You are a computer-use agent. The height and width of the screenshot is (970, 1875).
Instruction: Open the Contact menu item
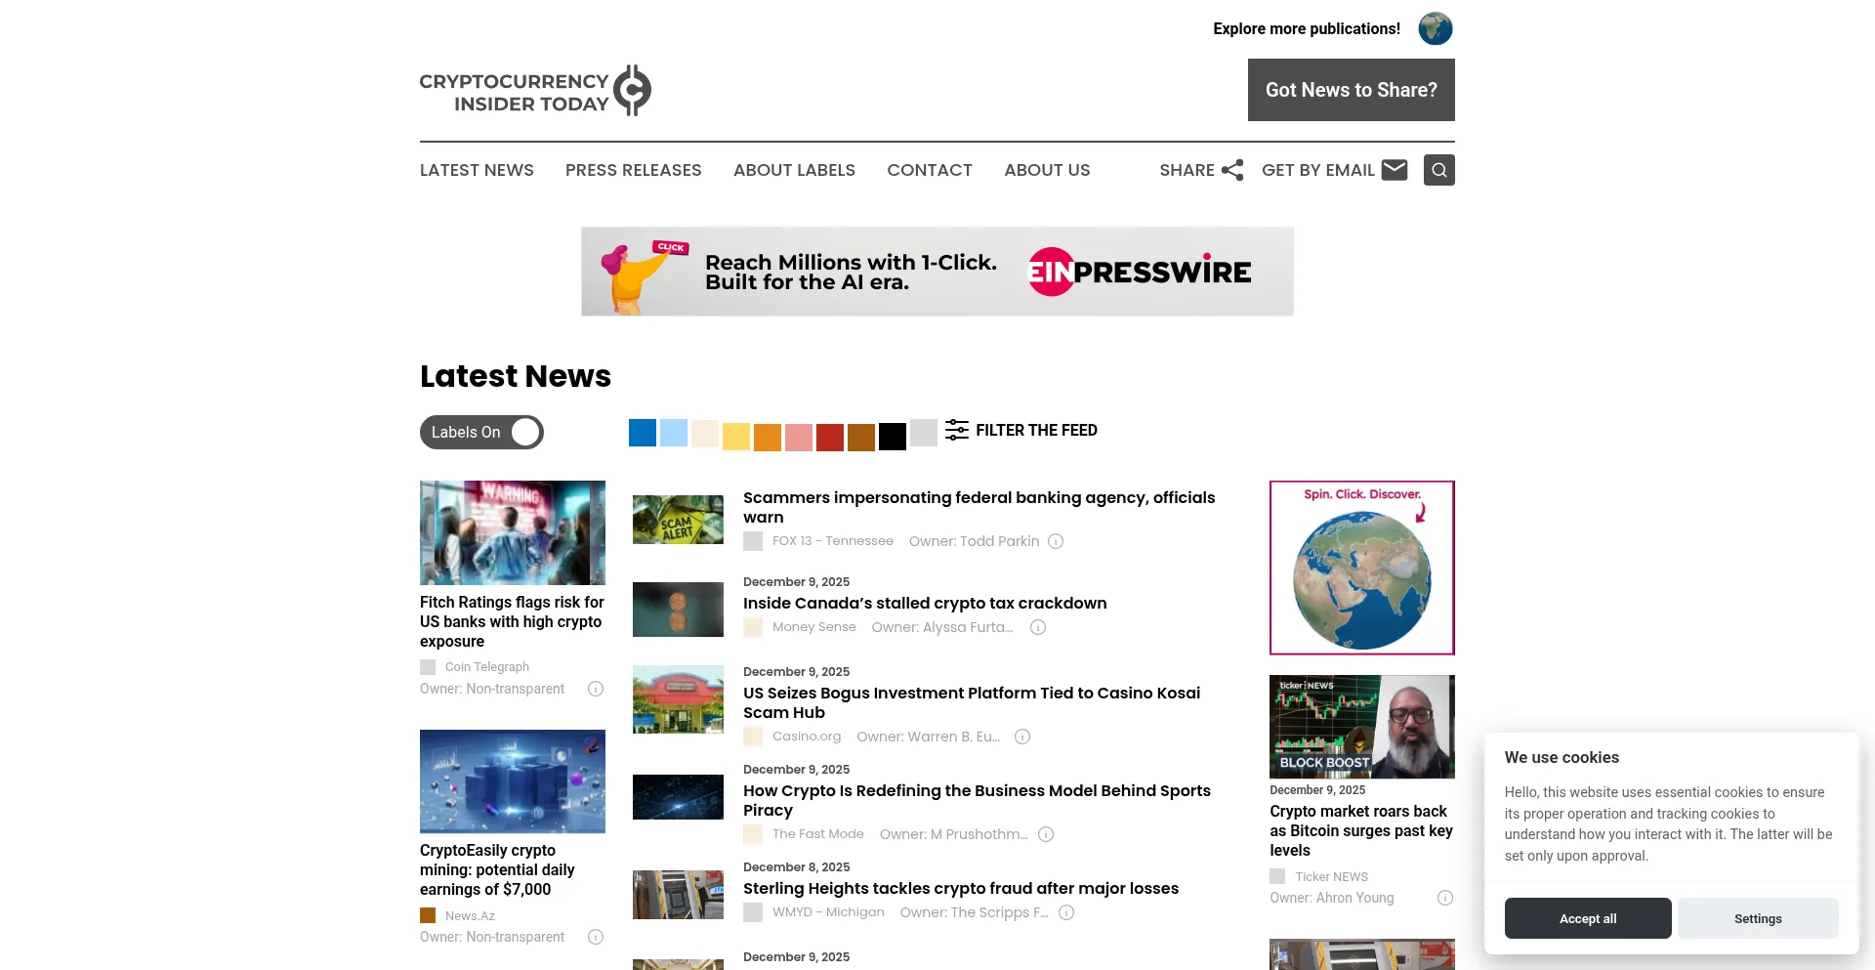(930, 170)
